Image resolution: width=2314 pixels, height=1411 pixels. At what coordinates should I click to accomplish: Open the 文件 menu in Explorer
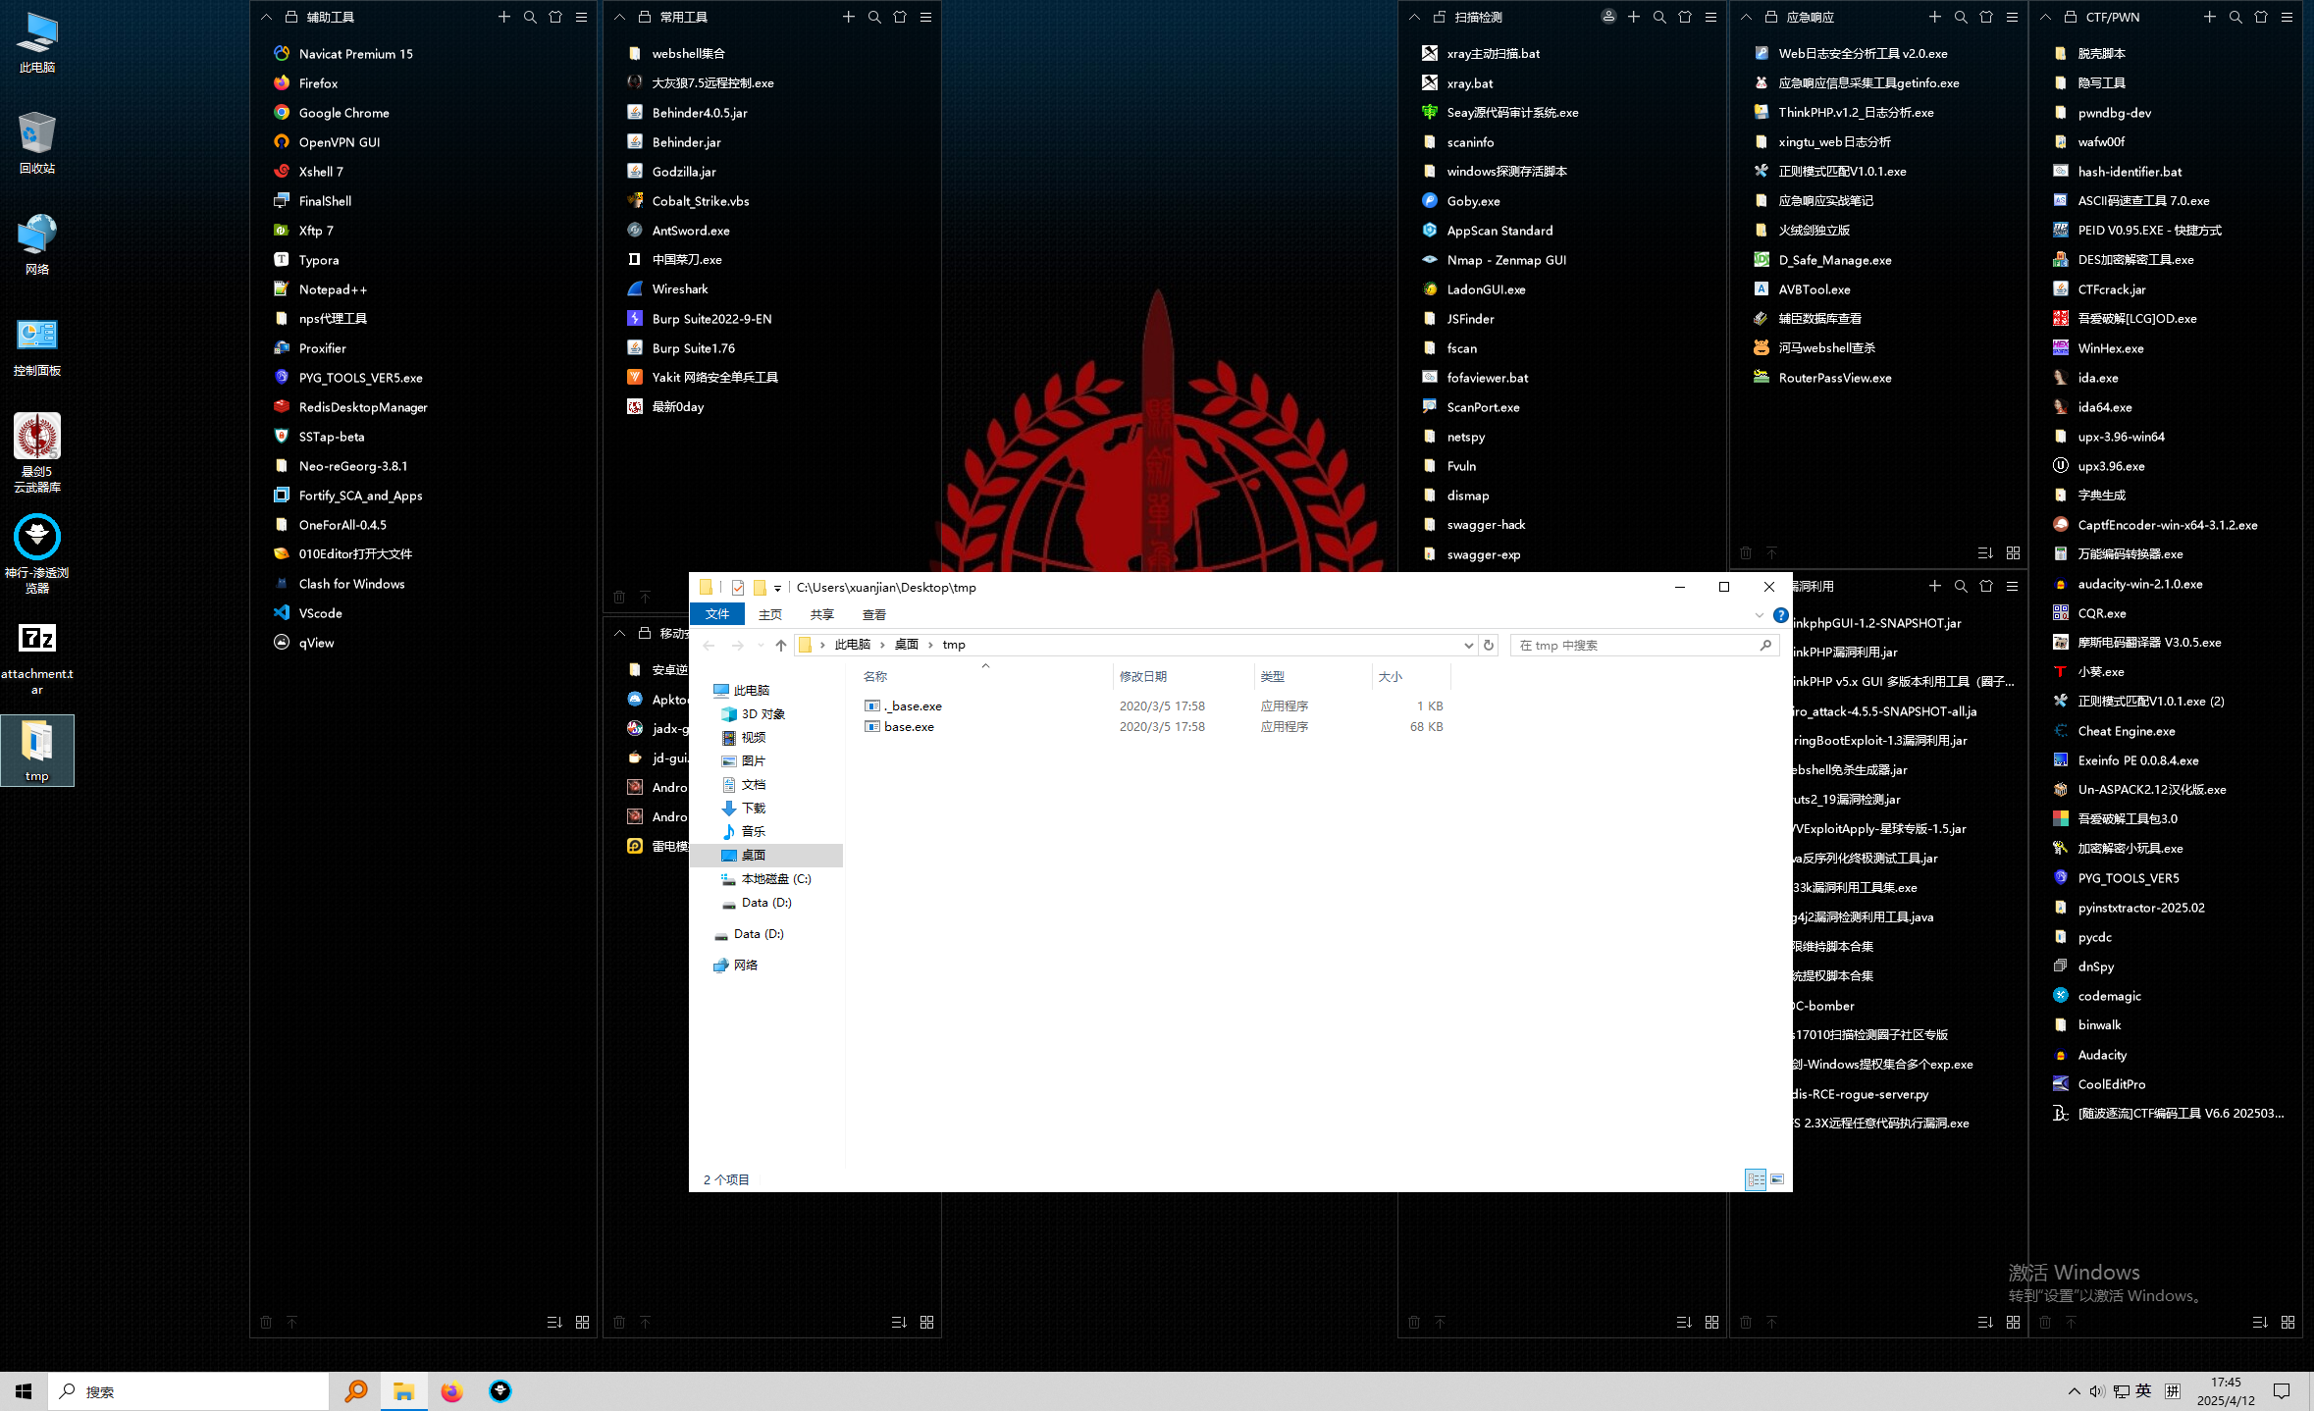(x=717, y=614)
